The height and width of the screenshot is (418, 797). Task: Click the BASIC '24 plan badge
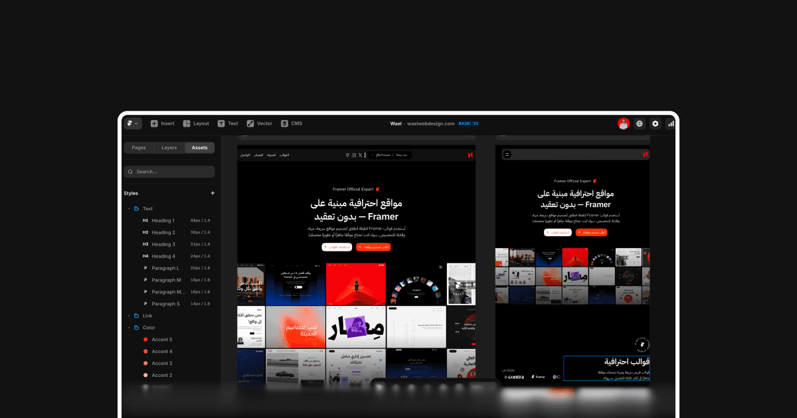468,123
